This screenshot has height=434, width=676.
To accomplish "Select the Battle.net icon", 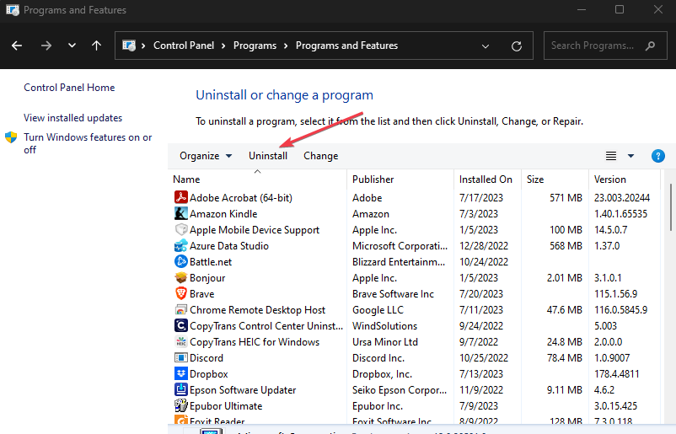I will (180, 261).
